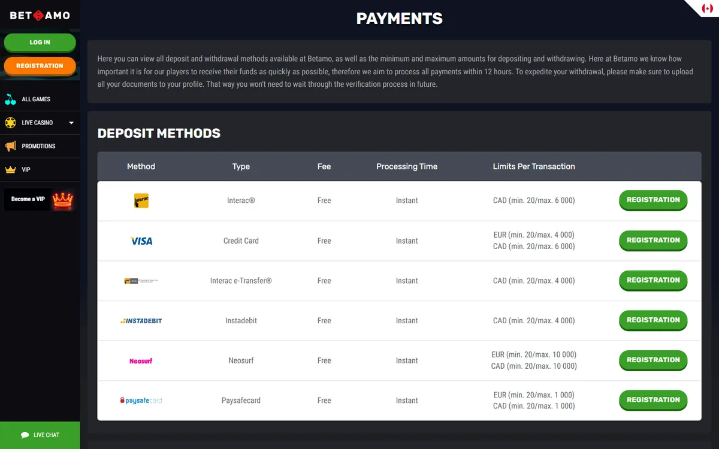This screenshot has width=719, height=449.
Task: Open All Games menu item
Action: tap(40, 99)
